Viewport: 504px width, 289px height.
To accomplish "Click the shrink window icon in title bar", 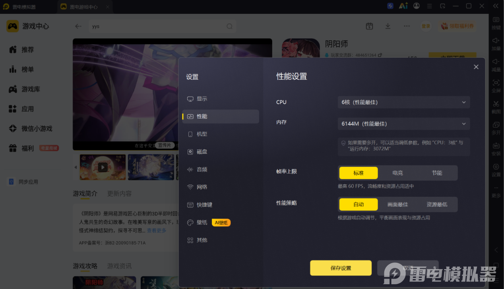I will tap(443, 6).
